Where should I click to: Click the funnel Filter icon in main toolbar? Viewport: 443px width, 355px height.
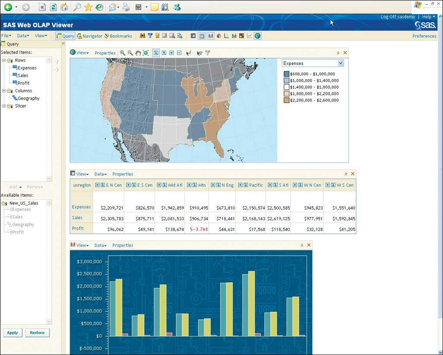150,36
